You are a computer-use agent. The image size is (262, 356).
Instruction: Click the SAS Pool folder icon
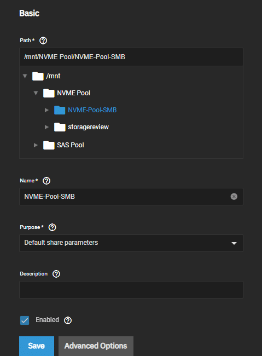click(x=49, y=145)
